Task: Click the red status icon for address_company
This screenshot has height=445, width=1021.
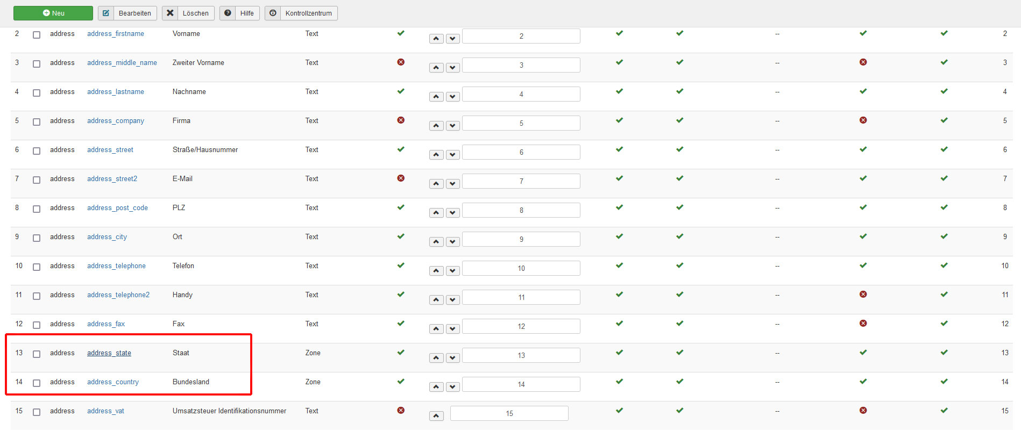Action: 401,120
